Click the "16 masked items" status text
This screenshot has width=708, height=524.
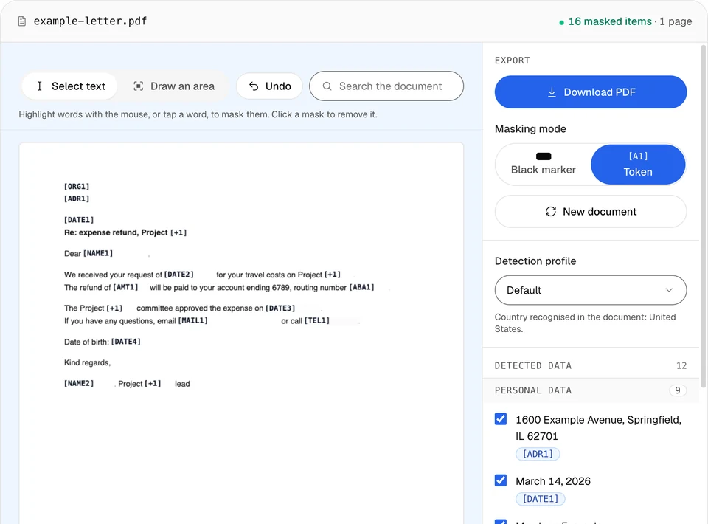[610, 21]
